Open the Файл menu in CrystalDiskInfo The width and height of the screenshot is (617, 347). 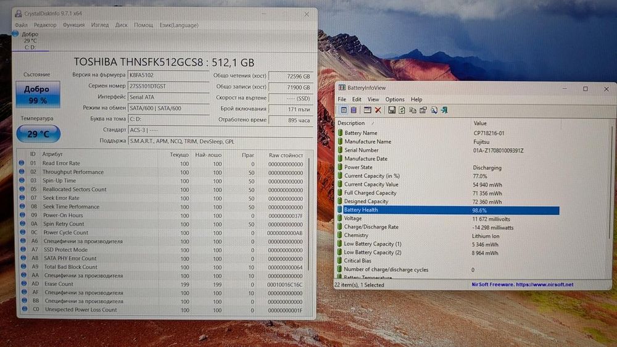pos(21,25)
